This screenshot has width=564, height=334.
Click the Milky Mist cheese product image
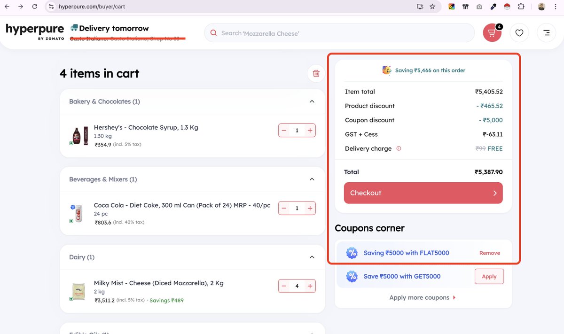pyautogui.click(x=78, y=292)
